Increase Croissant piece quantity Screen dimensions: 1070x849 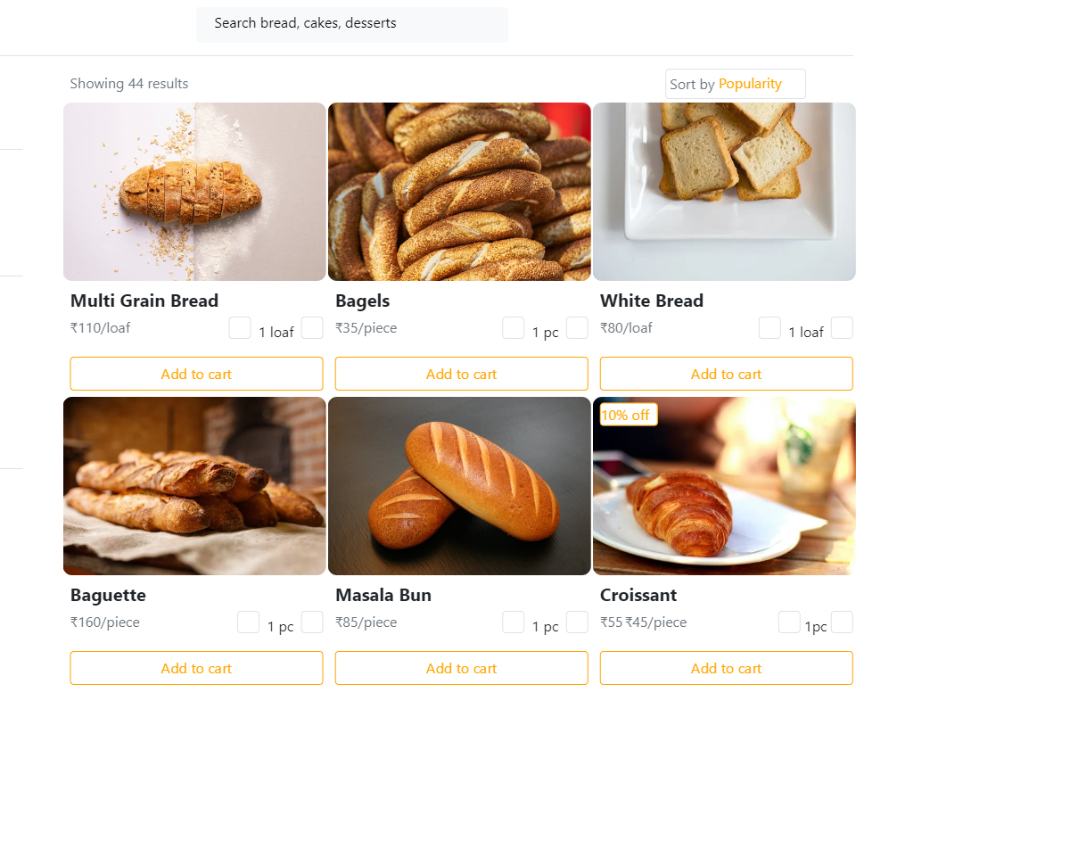point(842,622)
